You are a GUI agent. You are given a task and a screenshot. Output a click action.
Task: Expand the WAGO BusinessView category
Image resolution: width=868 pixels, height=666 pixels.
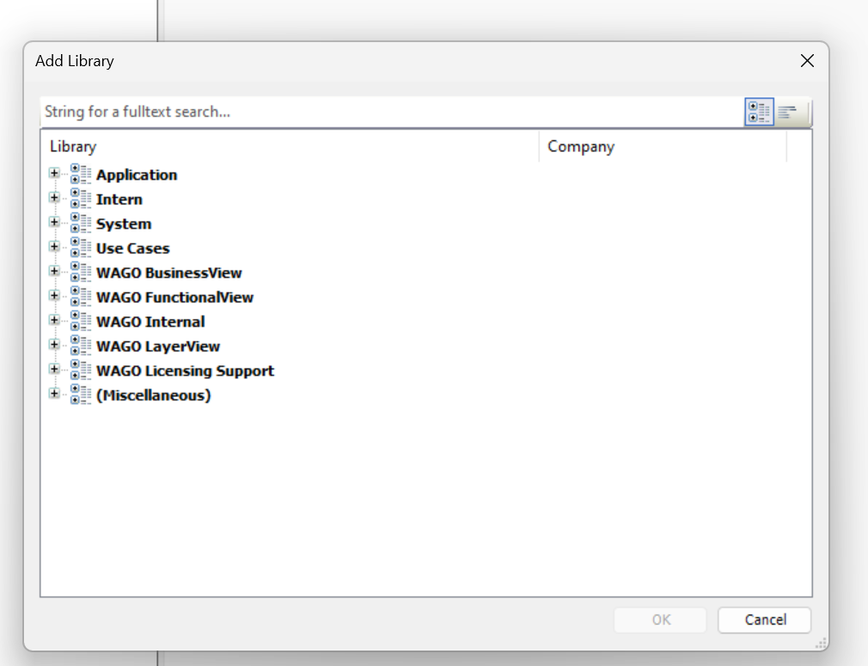coord(54,271)
